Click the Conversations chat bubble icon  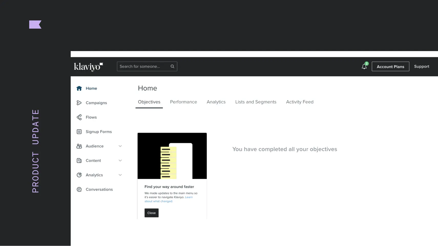79,189
